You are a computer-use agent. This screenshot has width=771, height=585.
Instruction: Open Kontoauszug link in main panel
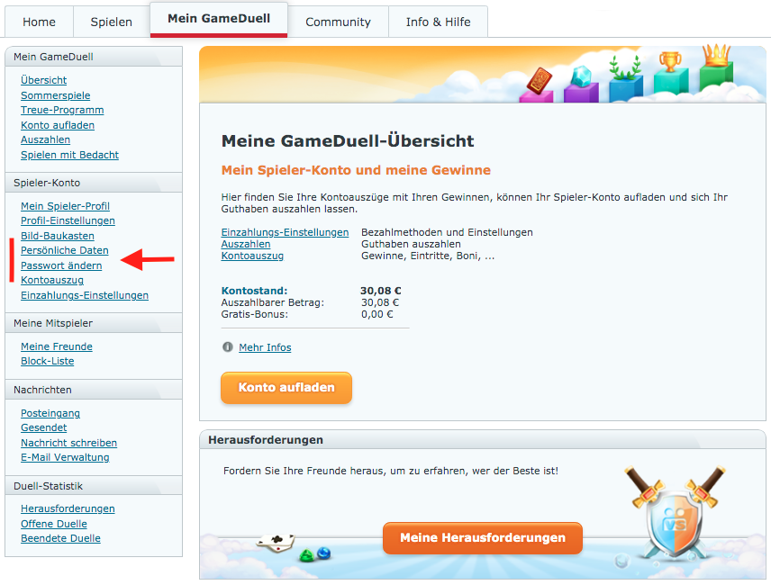click(x=252, y=256)
